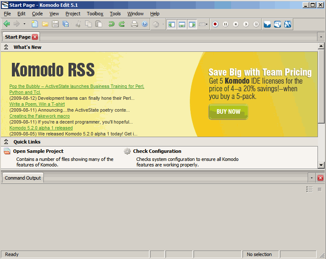Click the Start Page scroll up arrow
Image resolution: width=326 pixels, height=259 pixels.
click(x=321, y=46)
